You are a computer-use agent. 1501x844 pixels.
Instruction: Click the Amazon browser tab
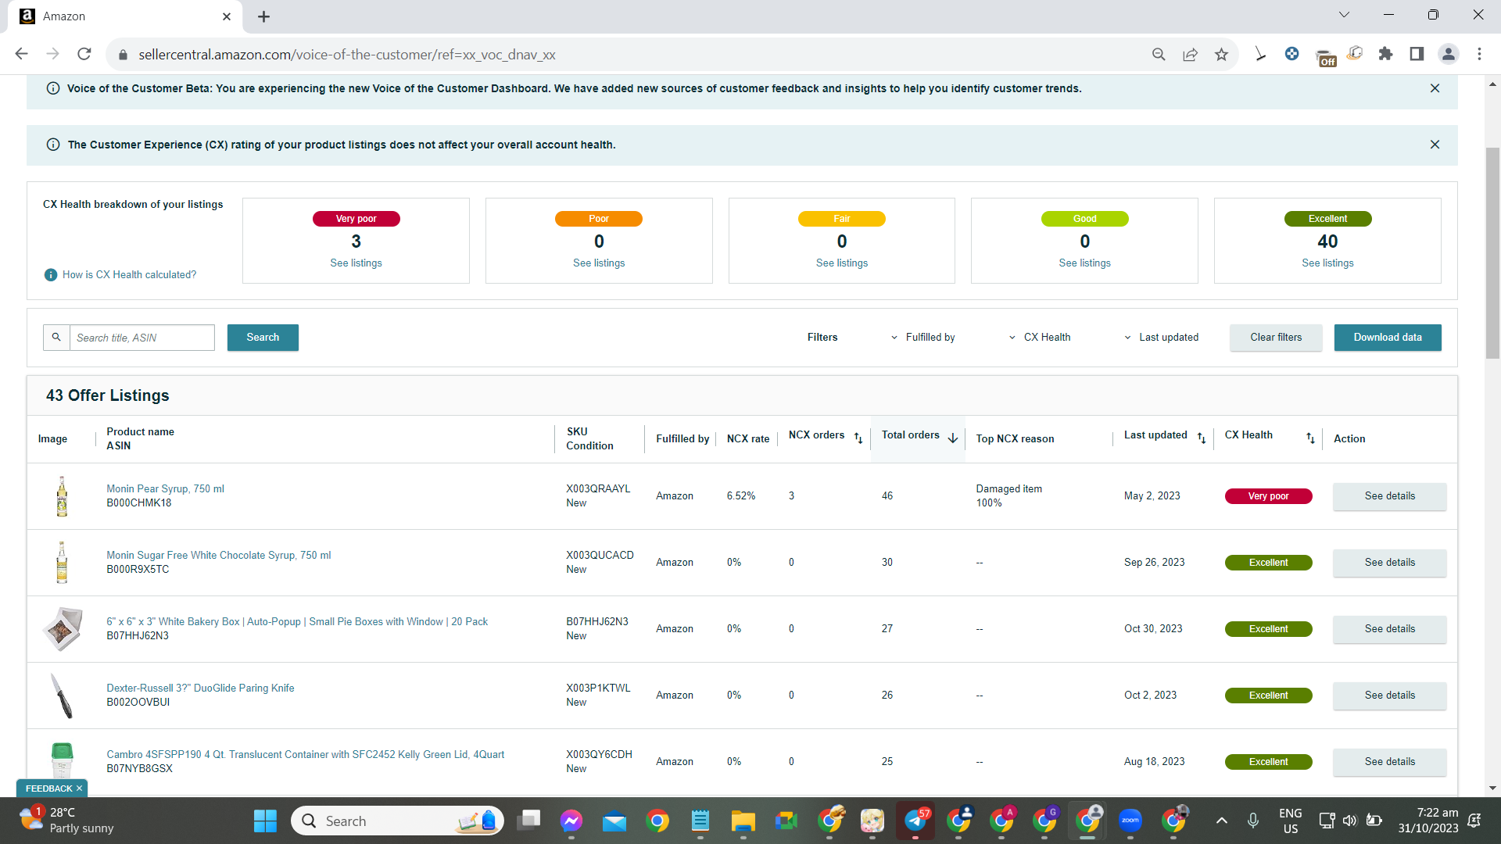coord(125,16)
